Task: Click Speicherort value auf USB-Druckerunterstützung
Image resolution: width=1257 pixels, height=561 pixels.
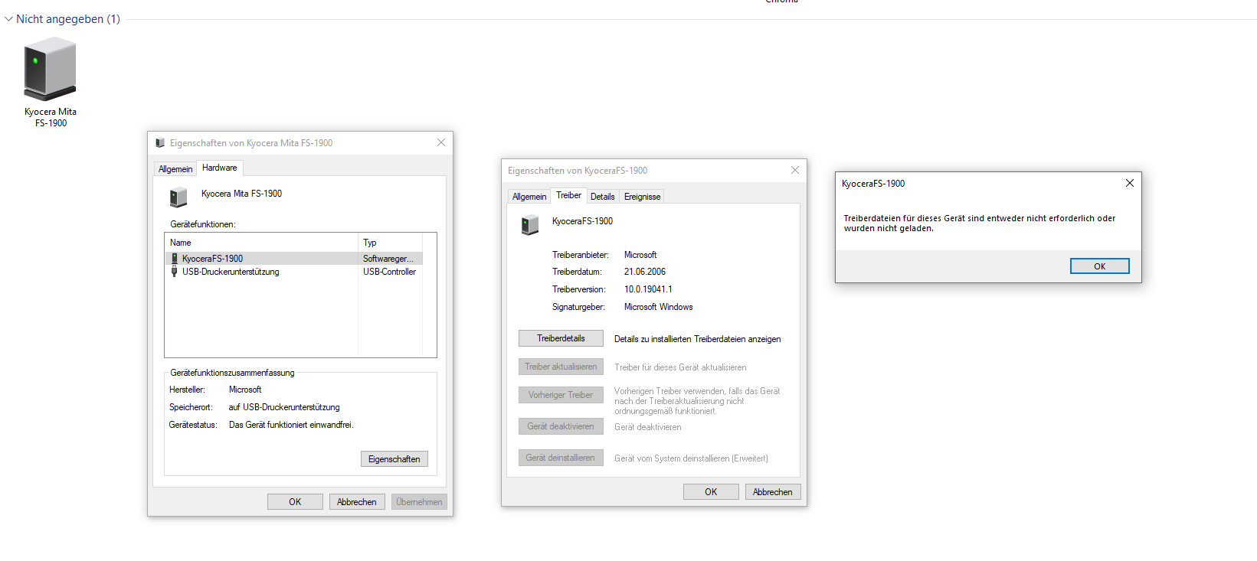Action: (x=284, y=407)
